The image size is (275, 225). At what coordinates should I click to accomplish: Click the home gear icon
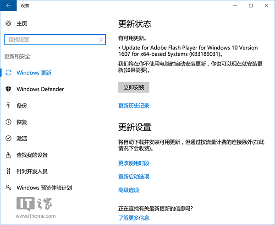click(x=8, y=23)
